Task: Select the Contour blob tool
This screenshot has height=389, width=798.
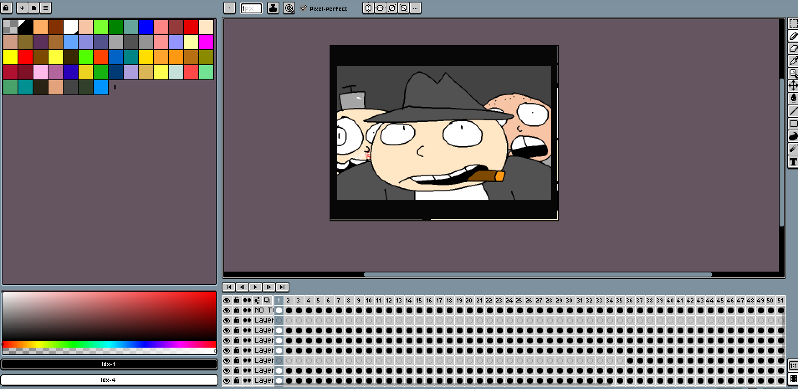Action: tap(793, 136)
